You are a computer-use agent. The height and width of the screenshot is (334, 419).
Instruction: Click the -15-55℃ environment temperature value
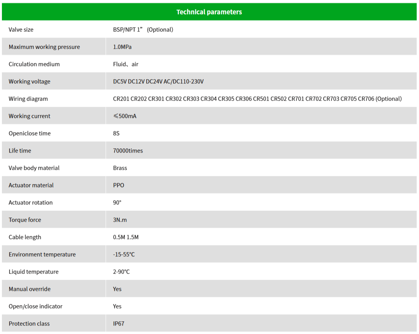124,254
